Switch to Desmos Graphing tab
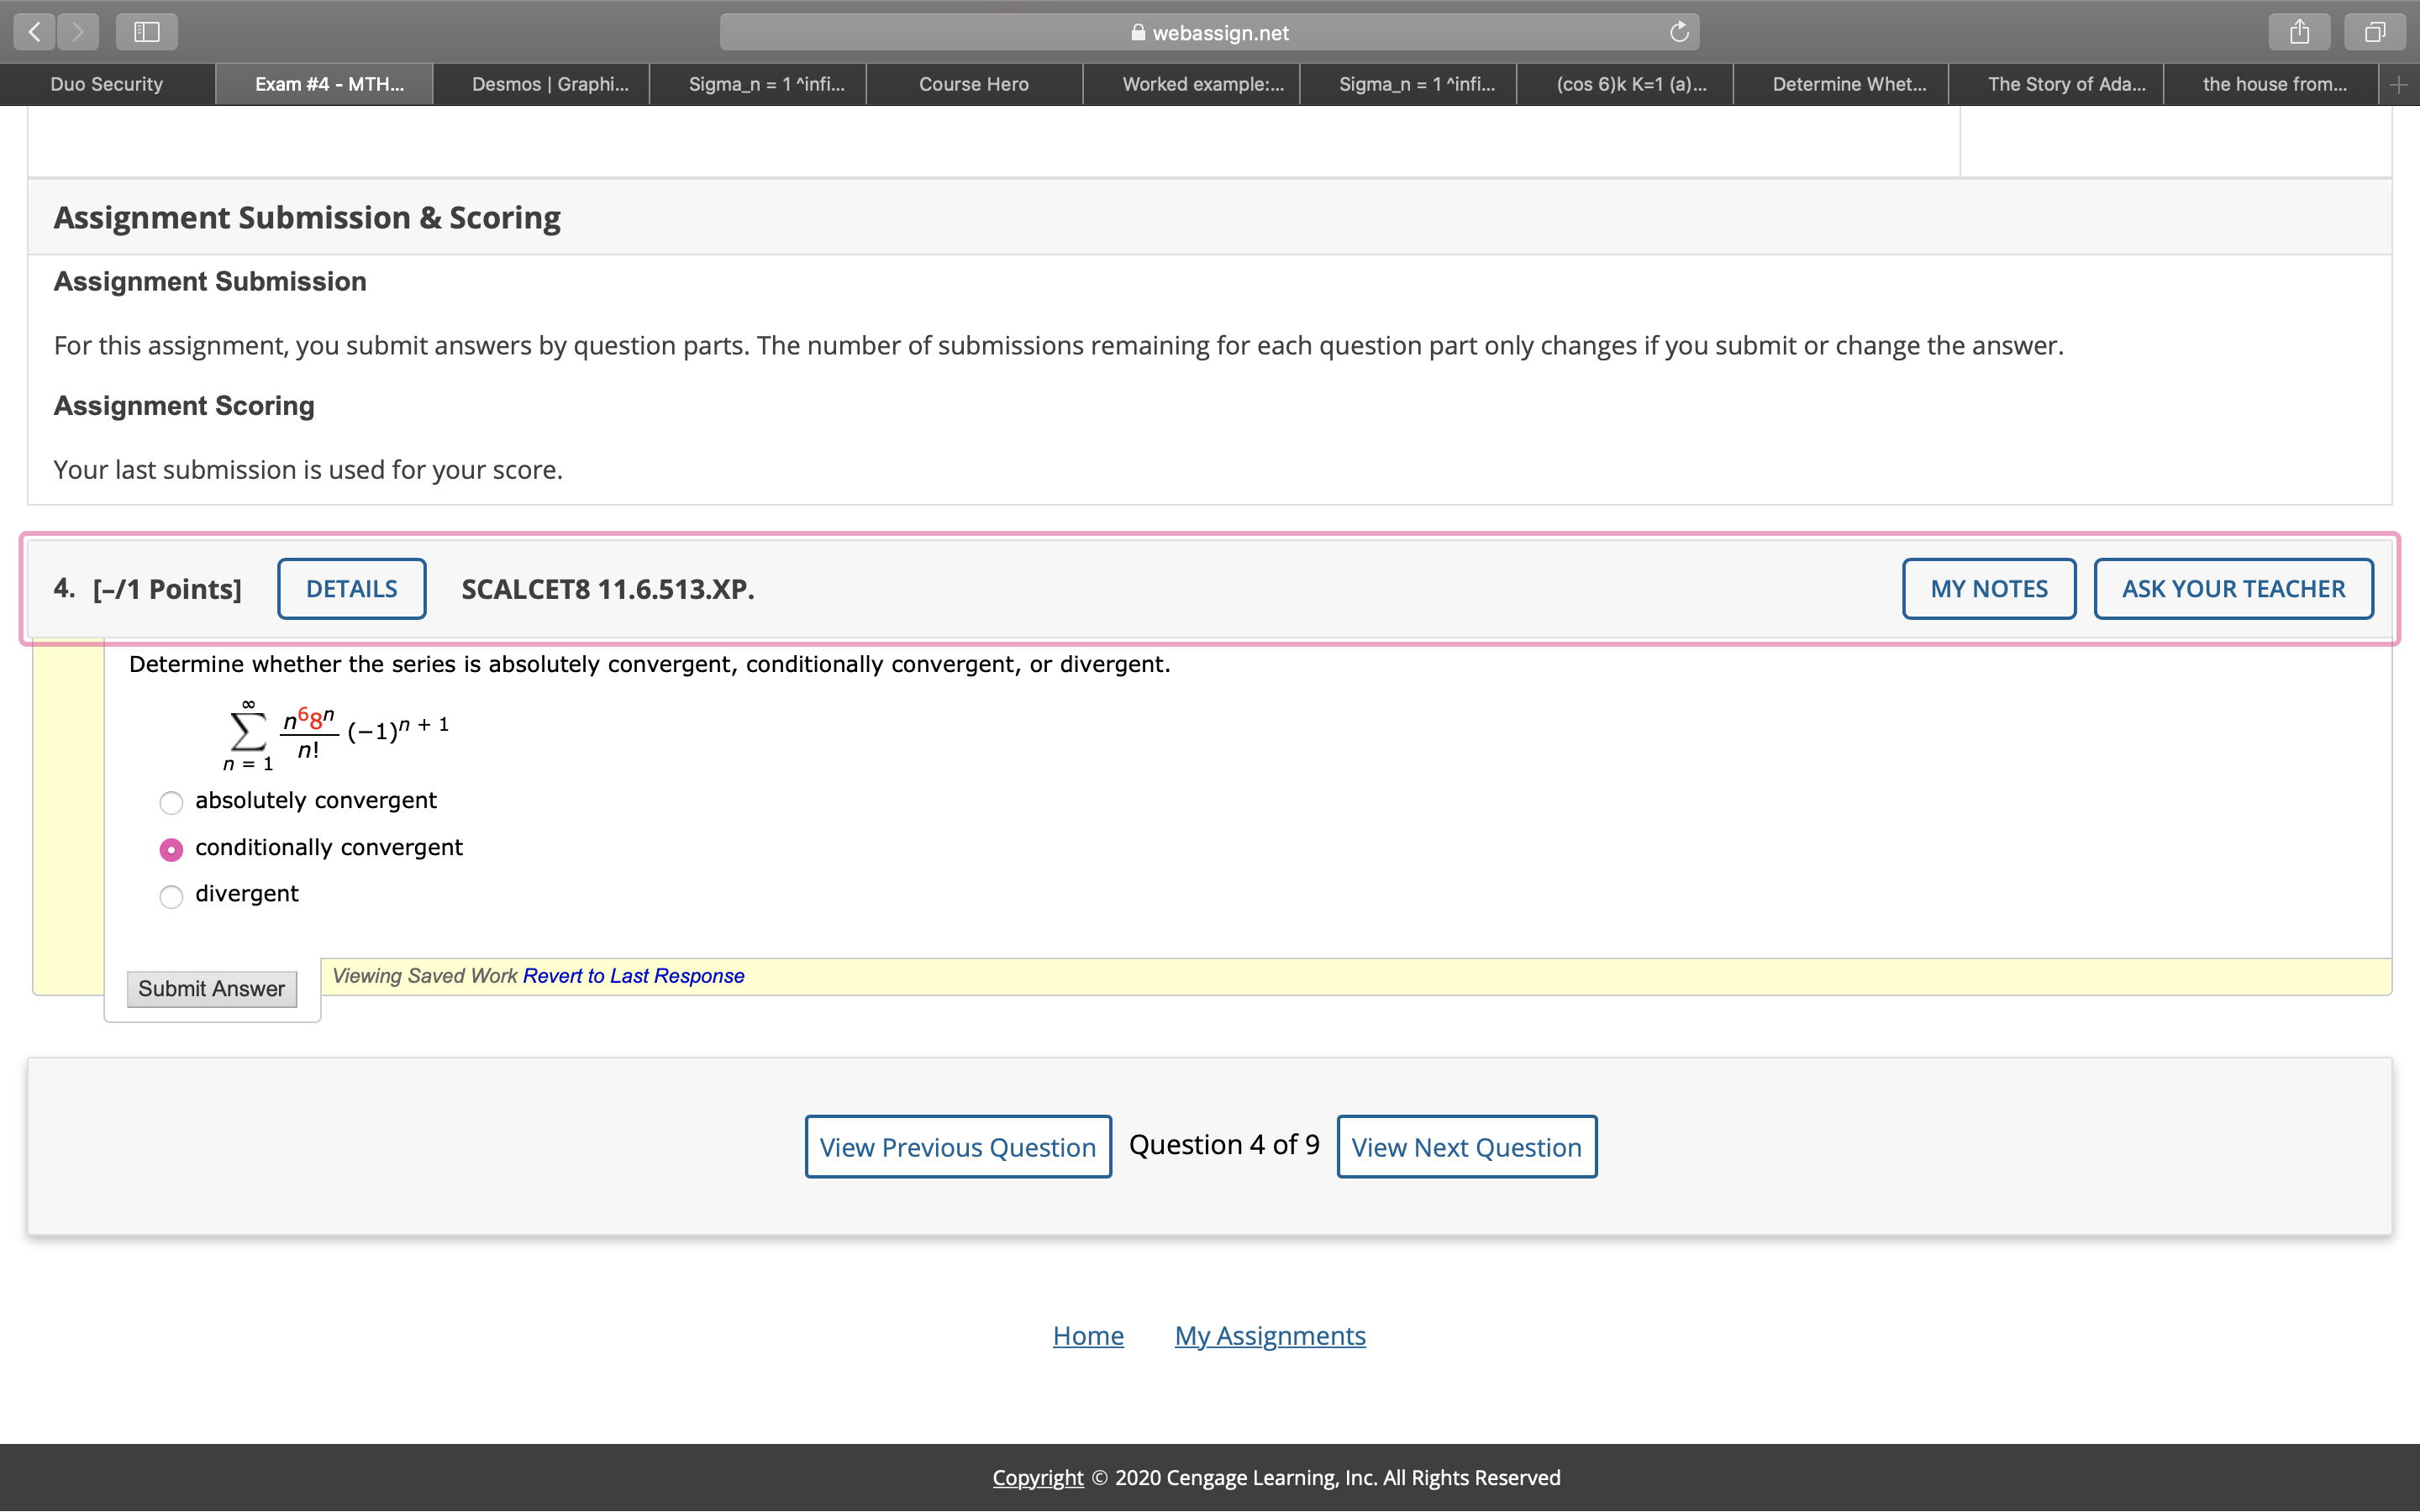The height and width of the screenshot is (1512, 2420). [550, 85]
